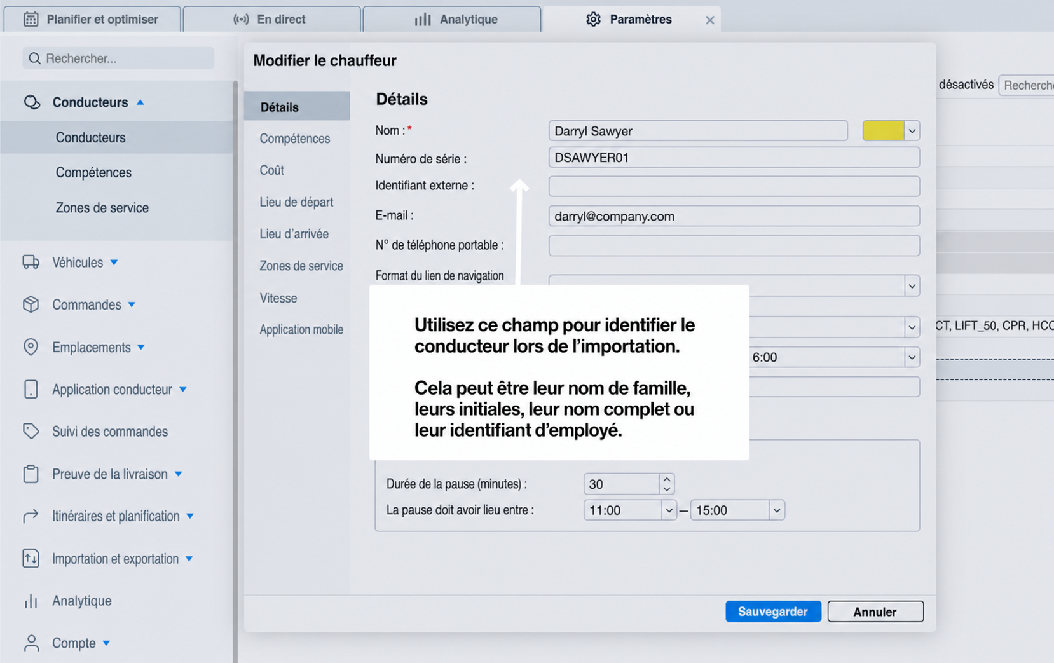
Task: Switch to the En direct tab
Action: (271, 19)
